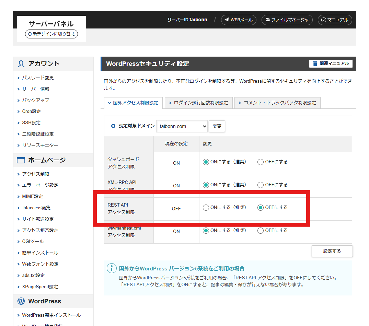Click the current OFF value for REST API
The height and width of the screenshot is (326, 369).
176,209
